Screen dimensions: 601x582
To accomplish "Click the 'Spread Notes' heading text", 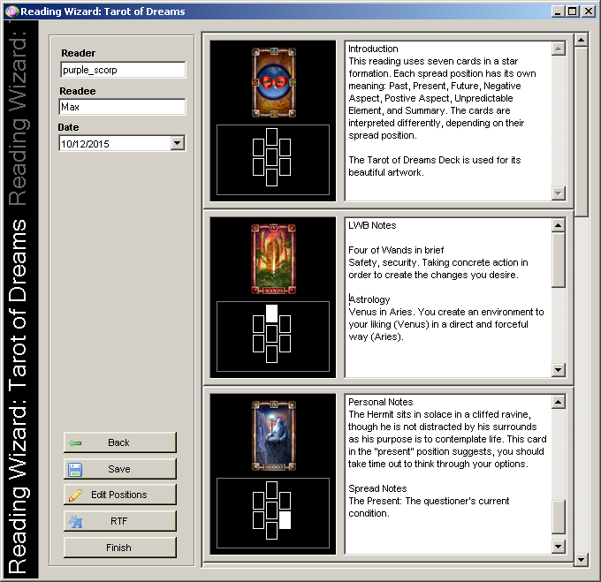I will click(377, 488).
